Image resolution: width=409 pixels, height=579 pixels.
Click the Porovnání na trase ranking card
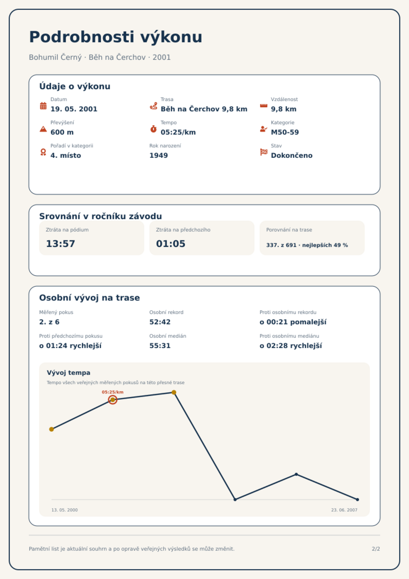(x=312, y=238)
